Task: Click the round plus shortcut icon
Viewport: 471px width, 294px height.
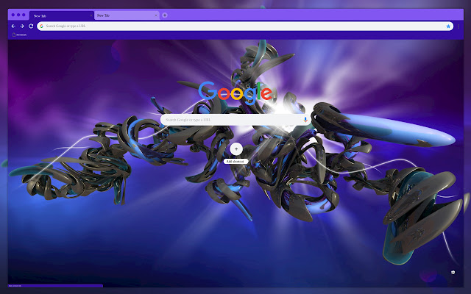Action: coord(236,148)
